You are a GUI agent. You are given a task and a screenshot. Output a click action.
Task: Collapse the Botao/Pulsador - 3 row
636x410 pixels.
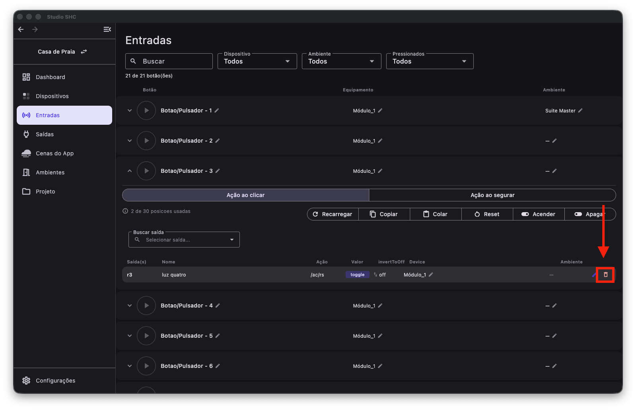pos(130,171)
